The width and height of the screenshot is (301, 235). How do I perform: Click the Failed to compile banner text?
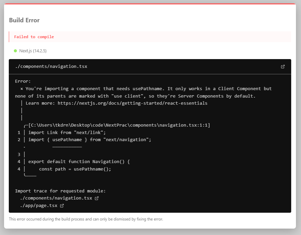[x=34, y=37]
